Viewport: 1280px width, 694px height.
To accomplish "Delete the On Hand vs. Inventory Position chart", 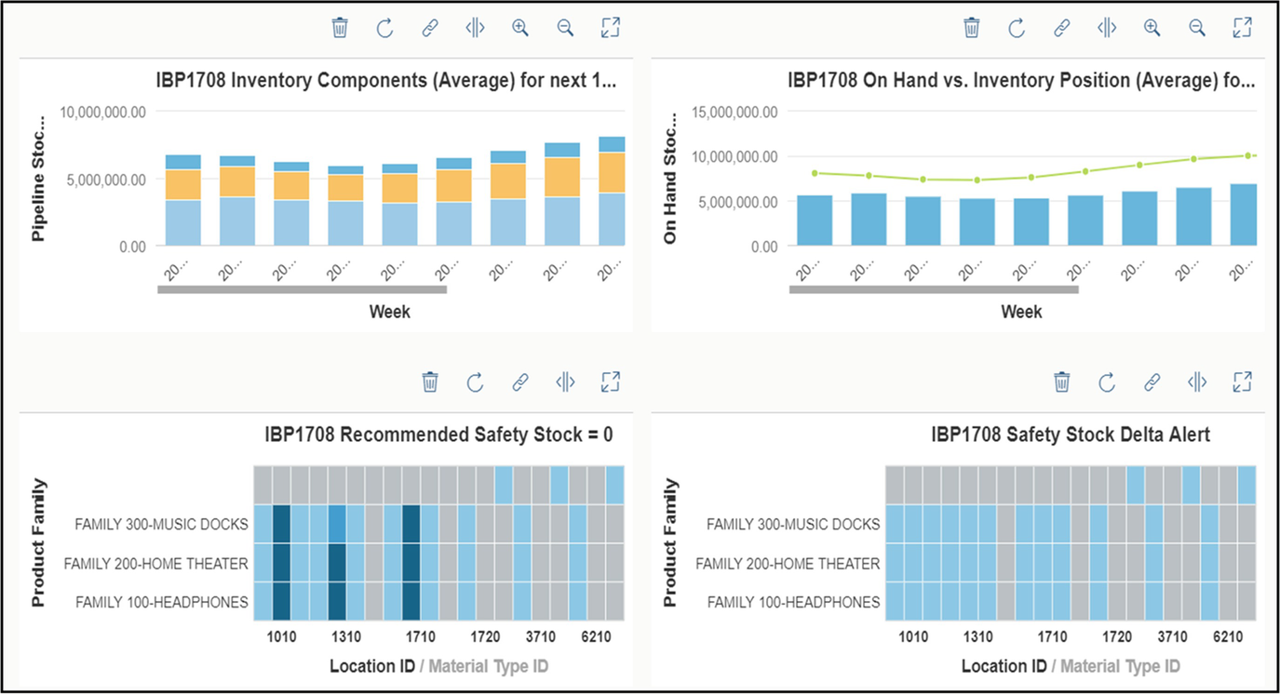I will tap(972, 28).
